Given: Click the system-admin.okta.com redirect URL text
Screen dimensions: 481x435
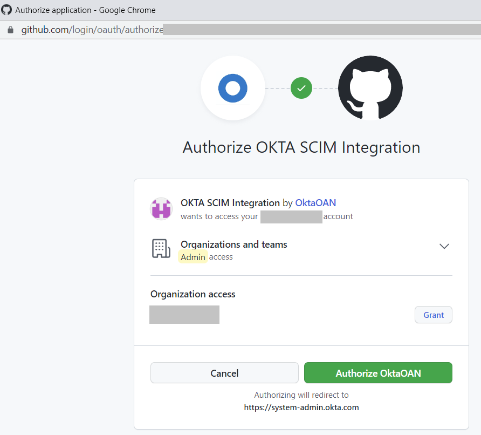Looking at the screenshot, I should [301, 407].
